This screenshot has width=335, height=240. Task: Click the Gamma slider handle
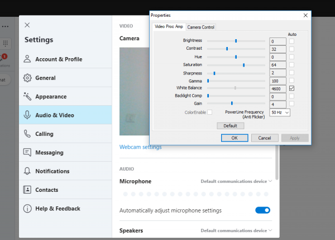point(208,81)
